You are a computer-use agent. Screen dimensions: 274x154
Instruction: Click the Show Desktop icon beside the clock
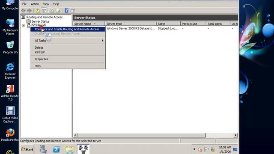pyautogui.click(x=235, y=150)
